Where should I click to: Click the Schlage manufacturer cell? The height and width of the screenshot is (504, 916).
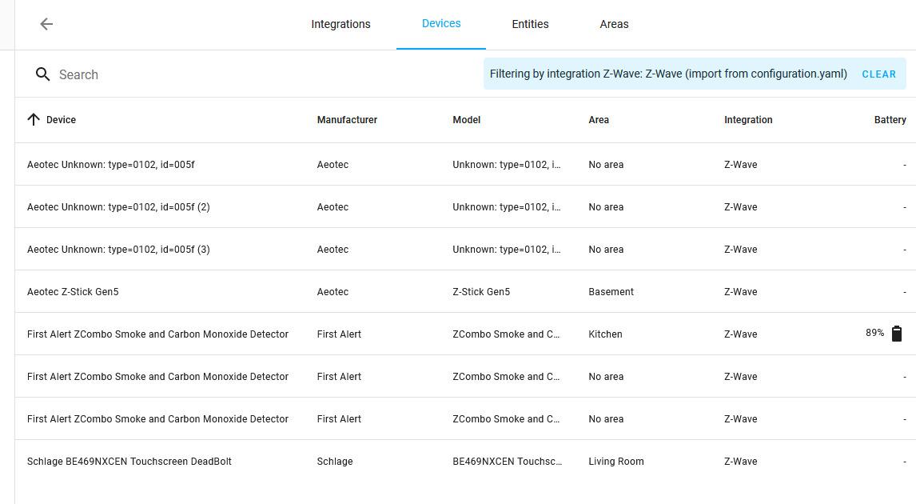335,462
